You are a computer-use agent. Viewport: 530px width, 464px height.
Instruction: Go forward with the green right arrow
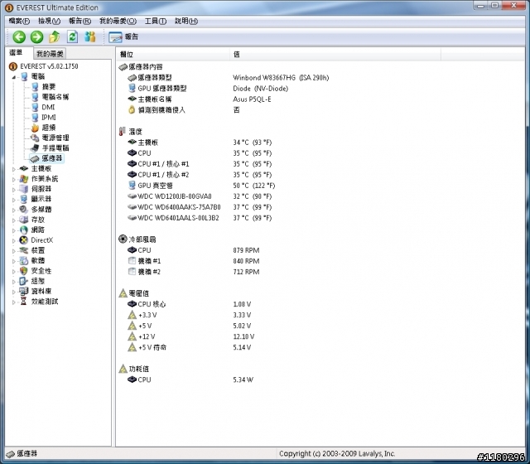tap(36, 36)
